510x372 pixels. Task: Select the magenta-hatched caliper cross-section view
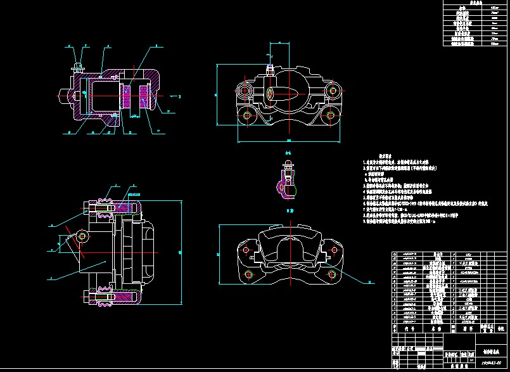(x=110, y=95)
